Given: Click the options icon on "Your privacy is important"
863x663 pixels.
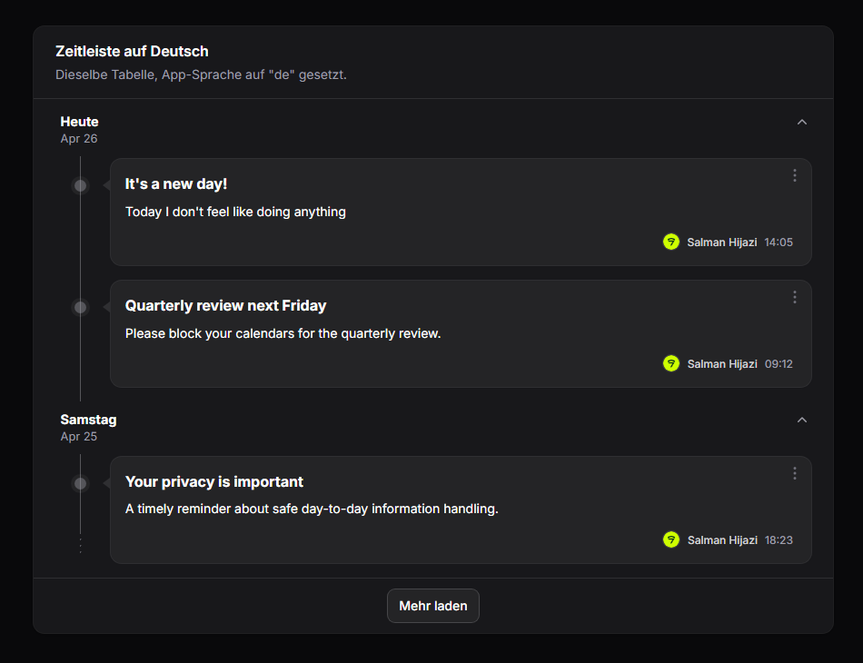Looking at the screenshot, I should pyautogui.click(x=794, y=472).
